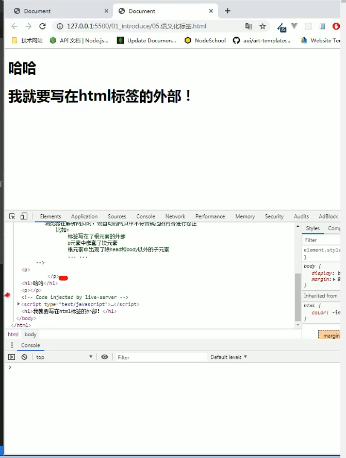
Task: Click the margin box in box model
Action: pos(329,335)
